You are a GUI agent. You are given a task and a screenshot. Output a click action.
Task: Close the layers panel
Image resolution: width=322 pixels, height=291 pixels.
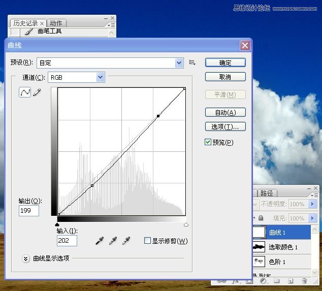(316, 188)
